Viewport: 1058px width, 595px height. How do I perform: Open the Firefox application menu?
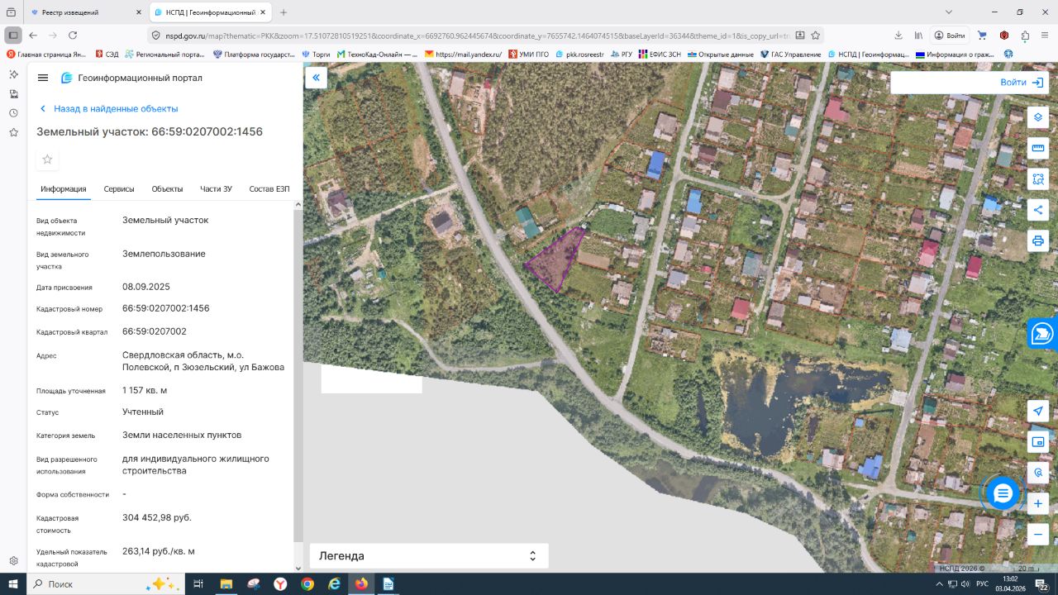[1045, 36]
